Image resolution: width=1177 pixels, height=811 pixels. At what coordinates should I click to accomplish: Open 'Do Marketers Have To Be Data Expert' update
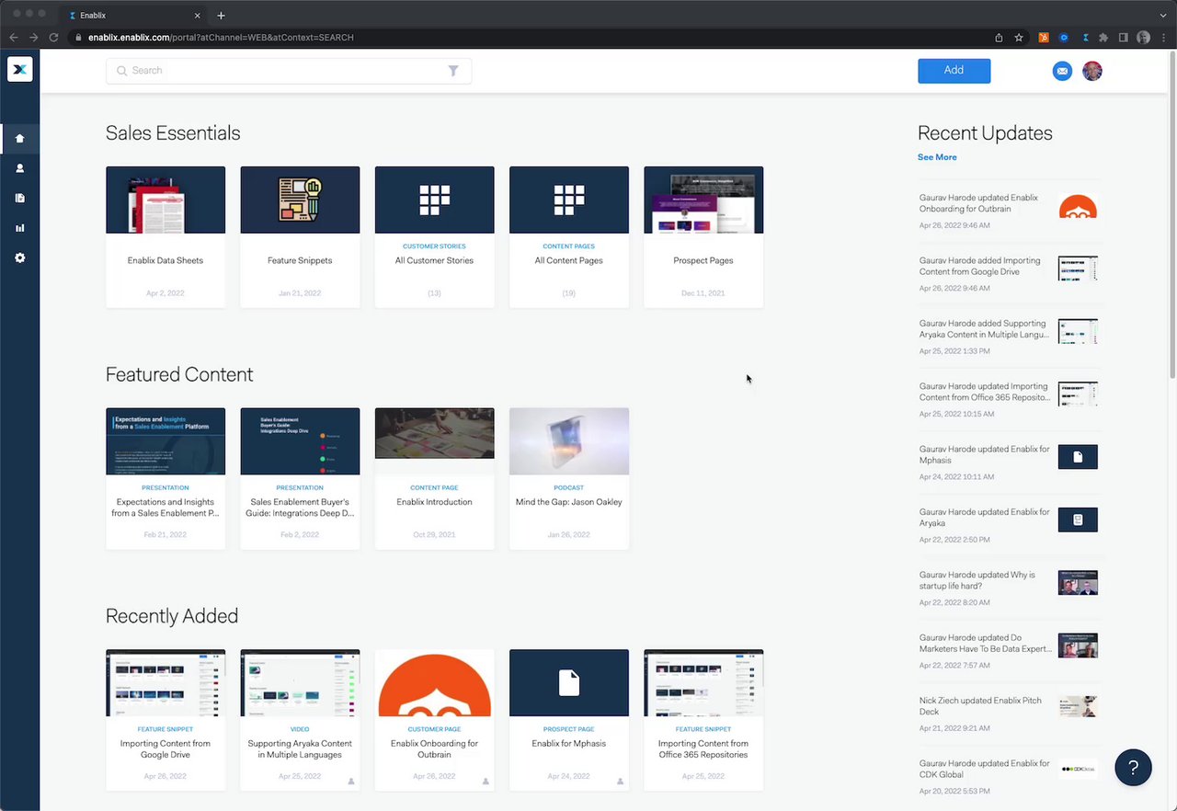pyautogui.click(x=1008, y=650)
